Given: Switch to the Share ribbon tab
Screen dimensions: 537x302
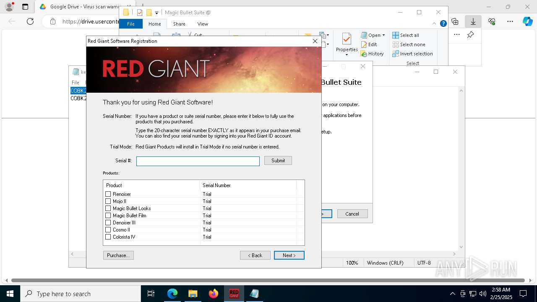Looking at the screenshot, I should click(179, 24).
